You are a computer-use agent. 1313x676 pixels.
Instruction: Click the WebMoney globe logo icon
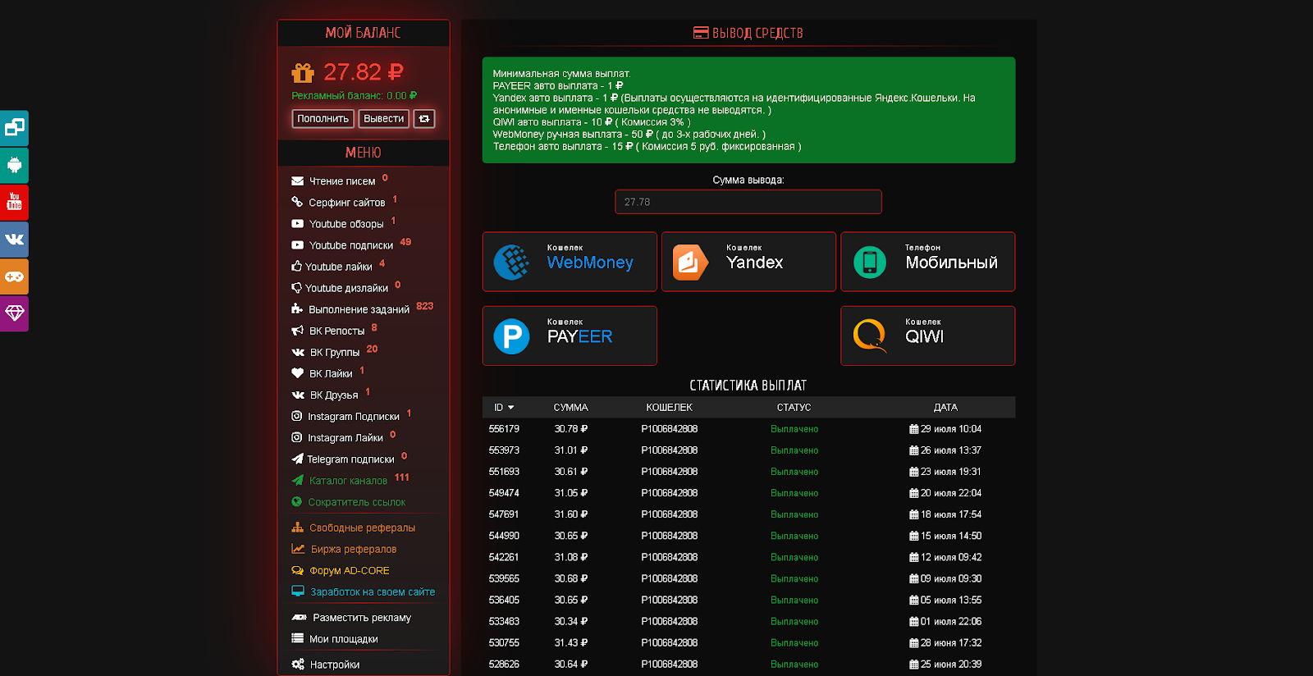tap(512, 263)
